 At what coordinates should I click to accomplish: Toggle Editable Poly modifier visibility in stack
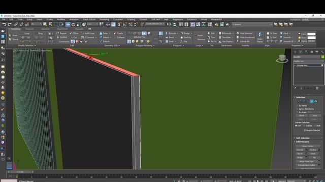(x=322, y=65)
